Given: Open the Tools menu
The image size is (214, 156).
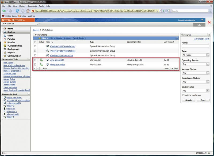Looking at the screenshot, I should [x=41, y=6].
